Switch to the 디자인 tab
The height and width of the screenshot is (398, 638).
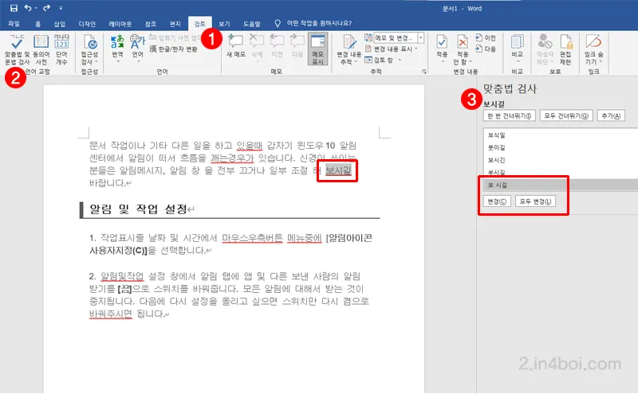click(87, 24)
